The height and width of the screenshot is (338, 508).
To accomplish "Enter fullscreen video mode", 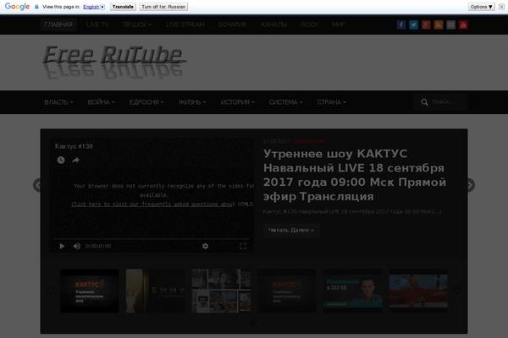I will coord(243,246).
